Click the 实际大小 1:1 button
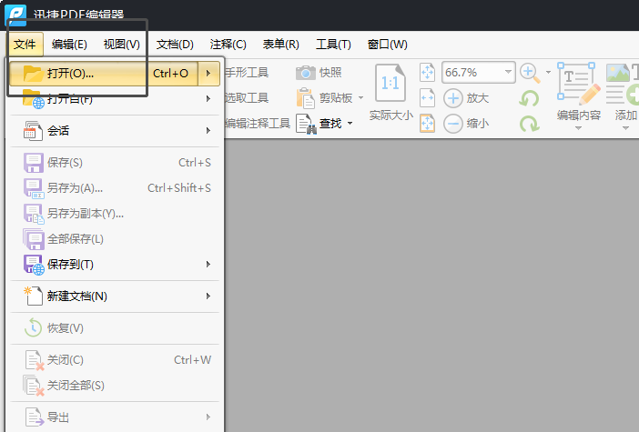 (x=390, y=93)
